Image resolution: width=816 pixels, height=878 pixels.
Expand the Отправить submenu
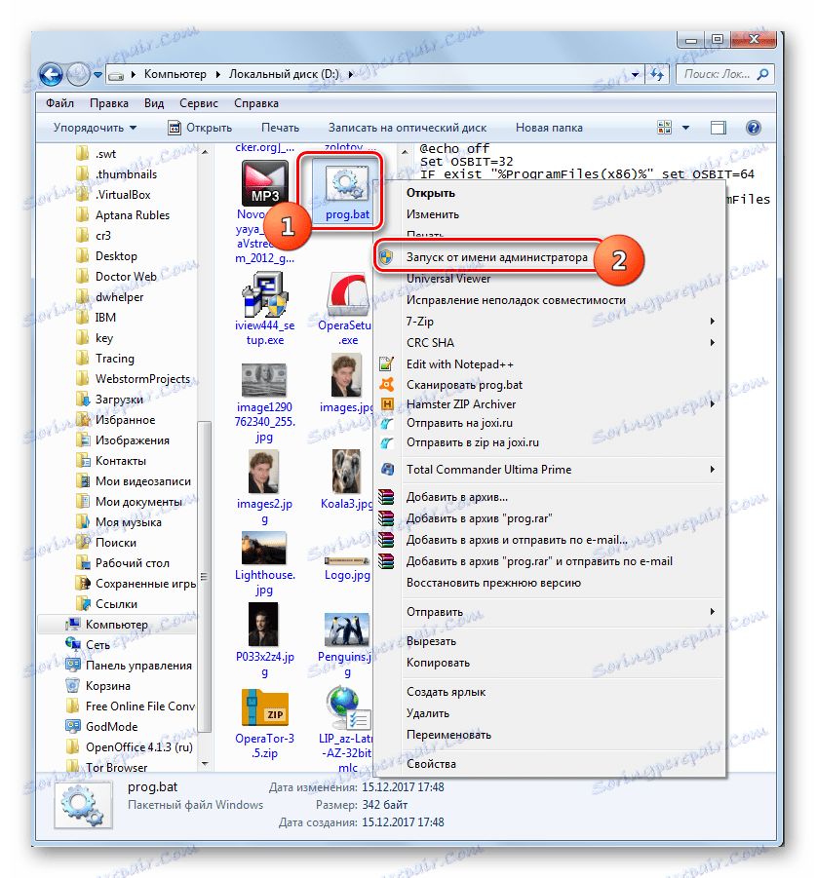click(x=713, y=611)
